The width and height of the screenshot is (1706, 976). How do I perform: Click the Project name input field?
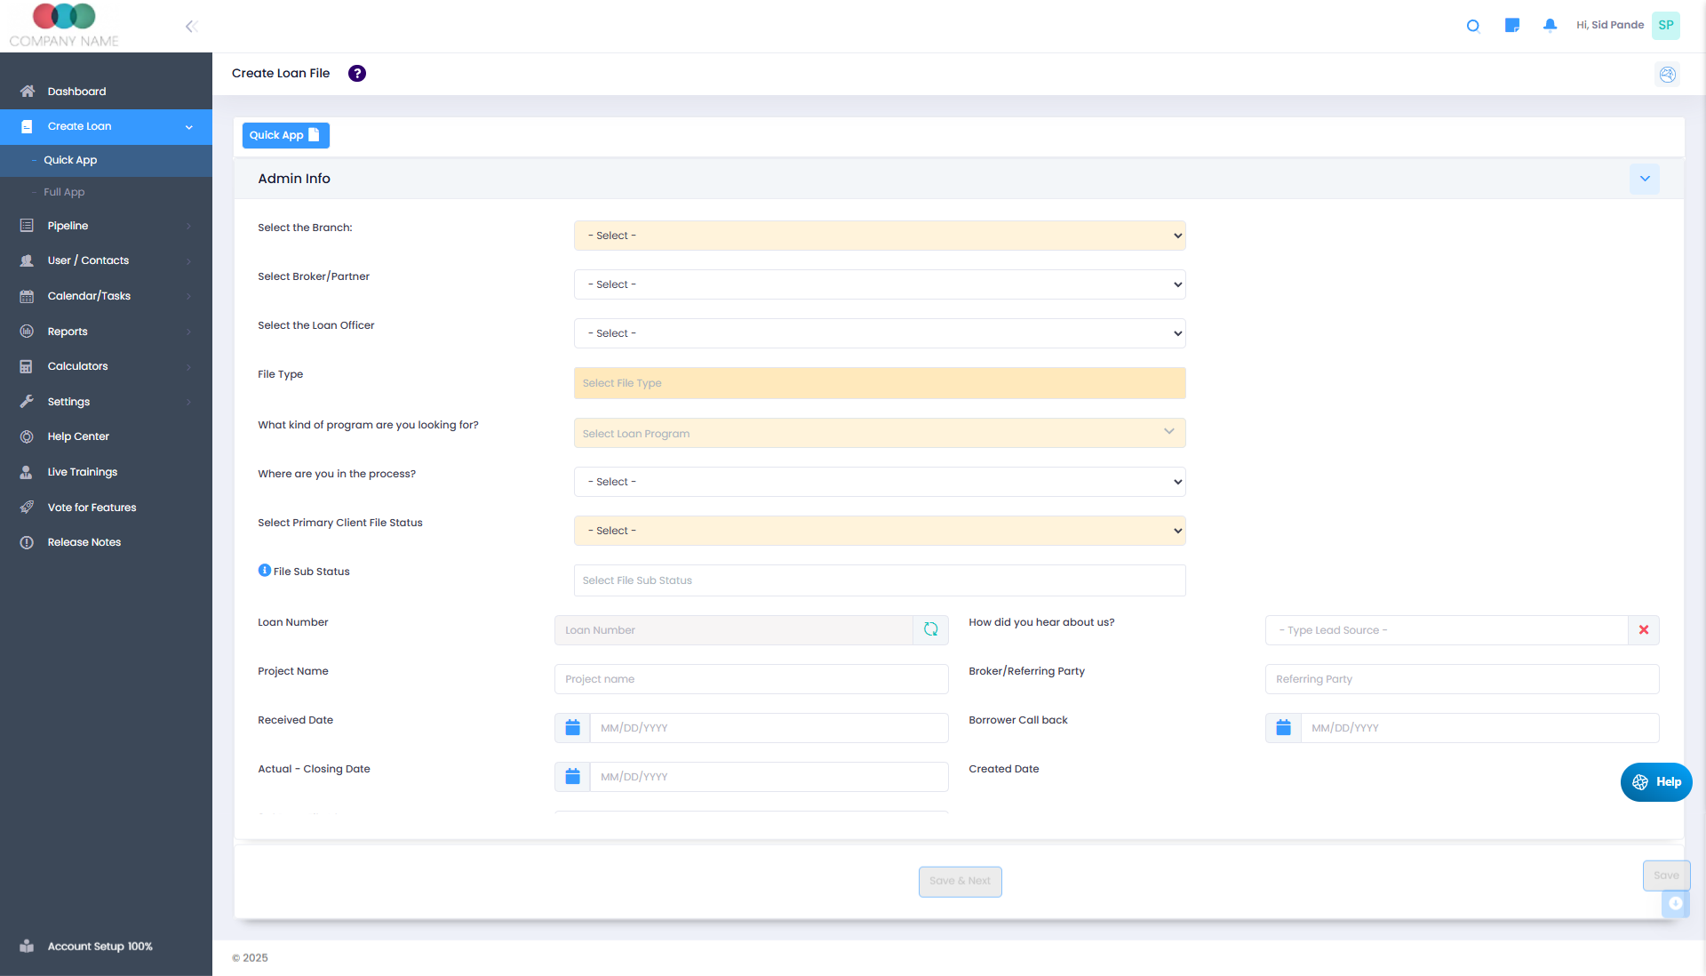(751, 678)
